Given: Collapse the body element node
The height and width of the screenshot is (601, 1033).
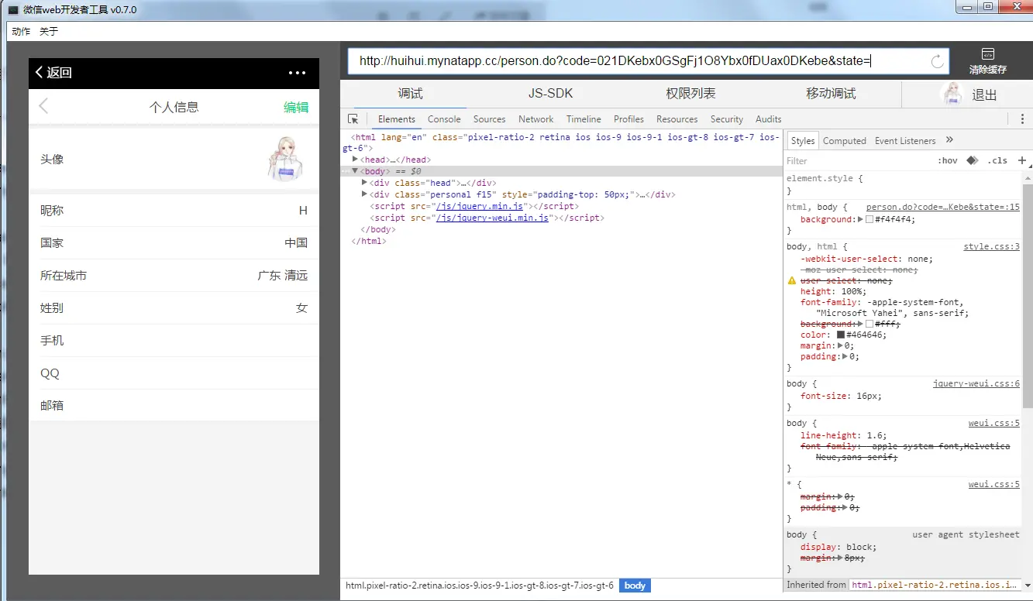Looking at the screenshot, I should (x=356, y=171).
